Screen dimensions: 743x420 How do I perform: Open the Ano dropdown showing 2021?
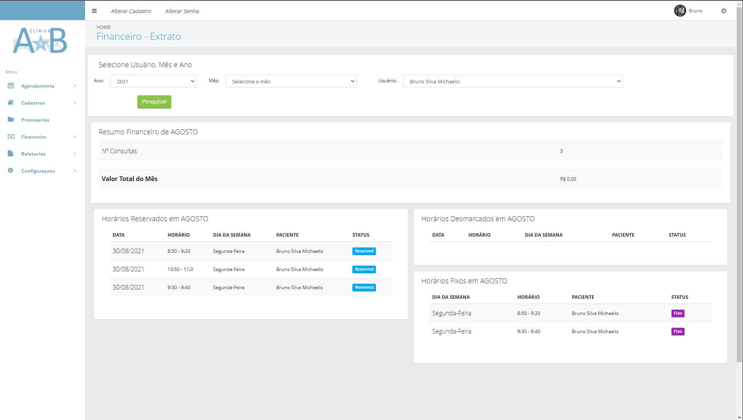(153, 81)
